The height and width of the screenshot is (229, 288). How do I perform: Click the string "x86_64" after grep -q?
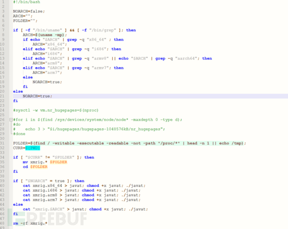pyautogui.click(x=96, y=40)
